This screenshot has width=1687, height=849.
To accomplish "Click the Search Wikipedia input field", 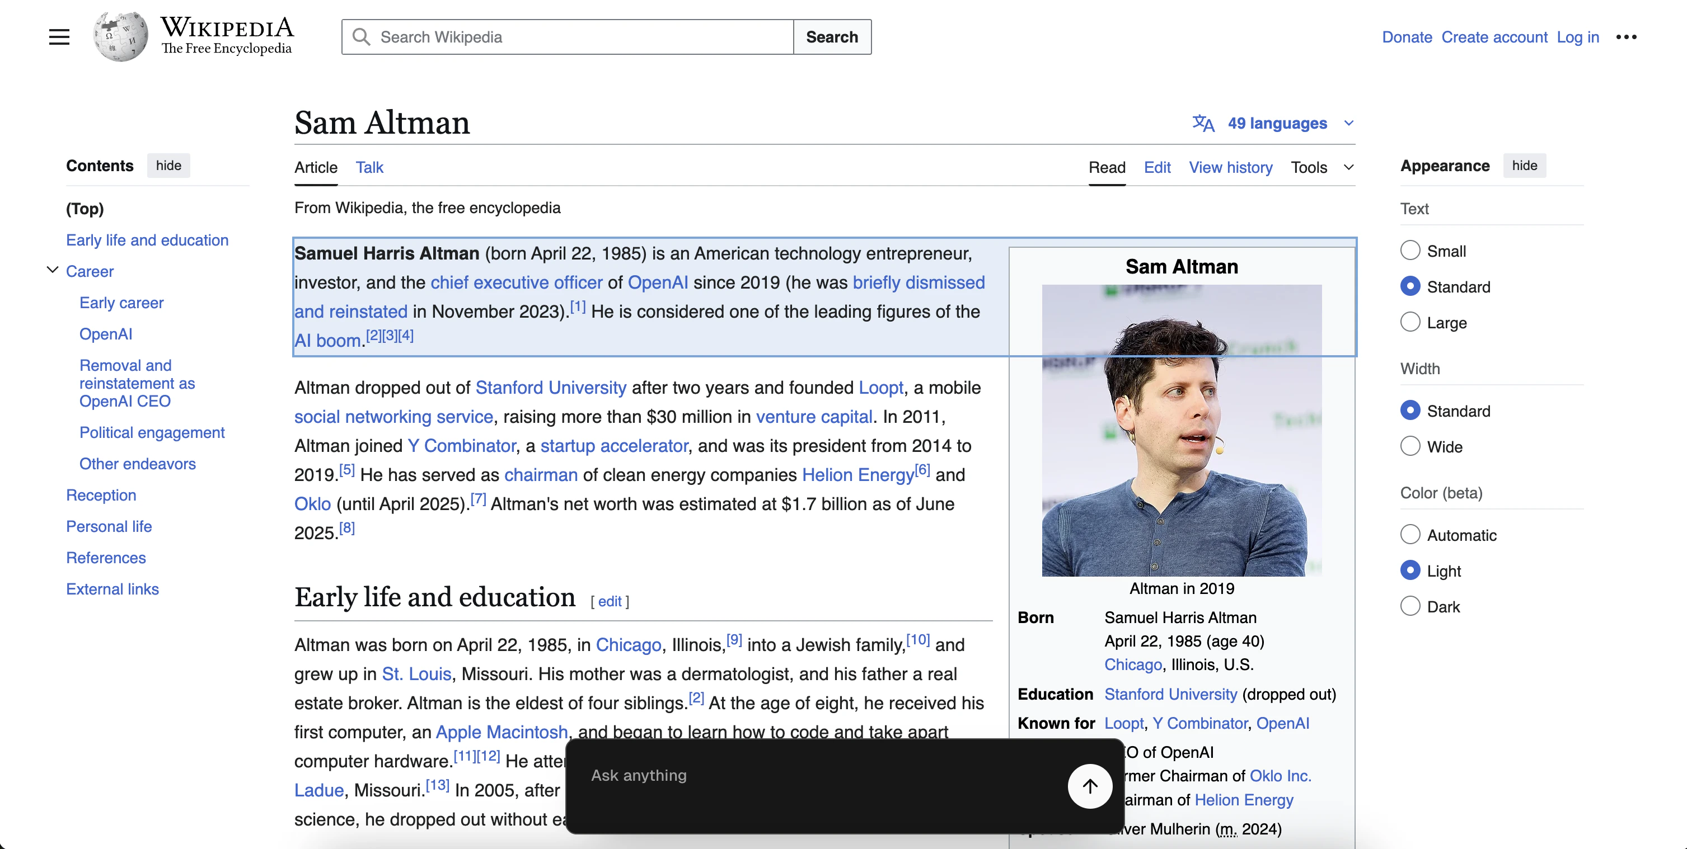I will [568, 37].
